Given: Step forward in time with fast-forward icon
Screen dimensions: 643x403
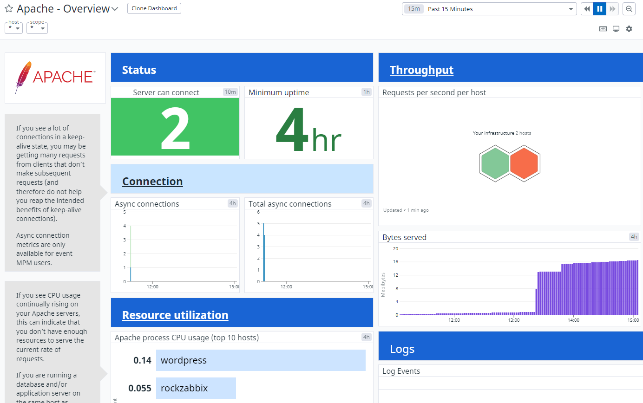Looking at the screenshot, I should 612,9.
